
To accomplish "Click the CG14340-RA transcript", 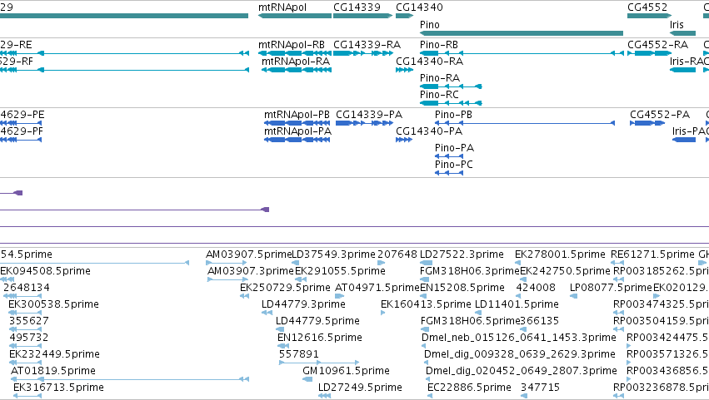I will tap(404, 70).
